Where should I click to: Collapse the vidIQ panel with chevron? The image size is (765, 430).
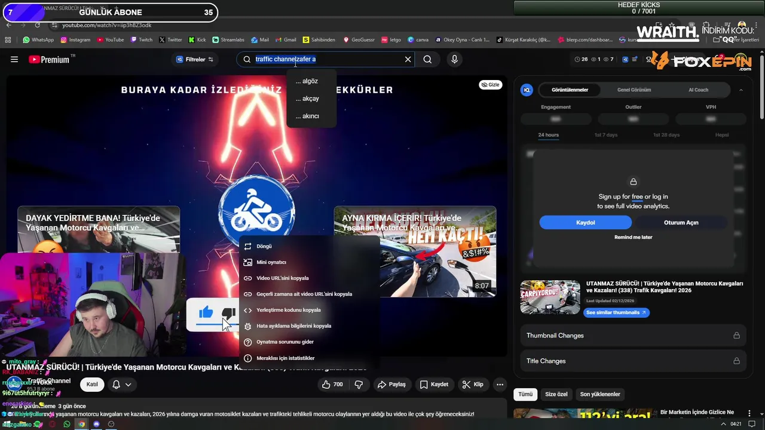coord(741,90)
